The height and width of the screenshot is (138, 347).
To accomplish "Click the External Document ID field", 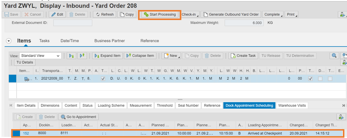I will coord(73,23).
